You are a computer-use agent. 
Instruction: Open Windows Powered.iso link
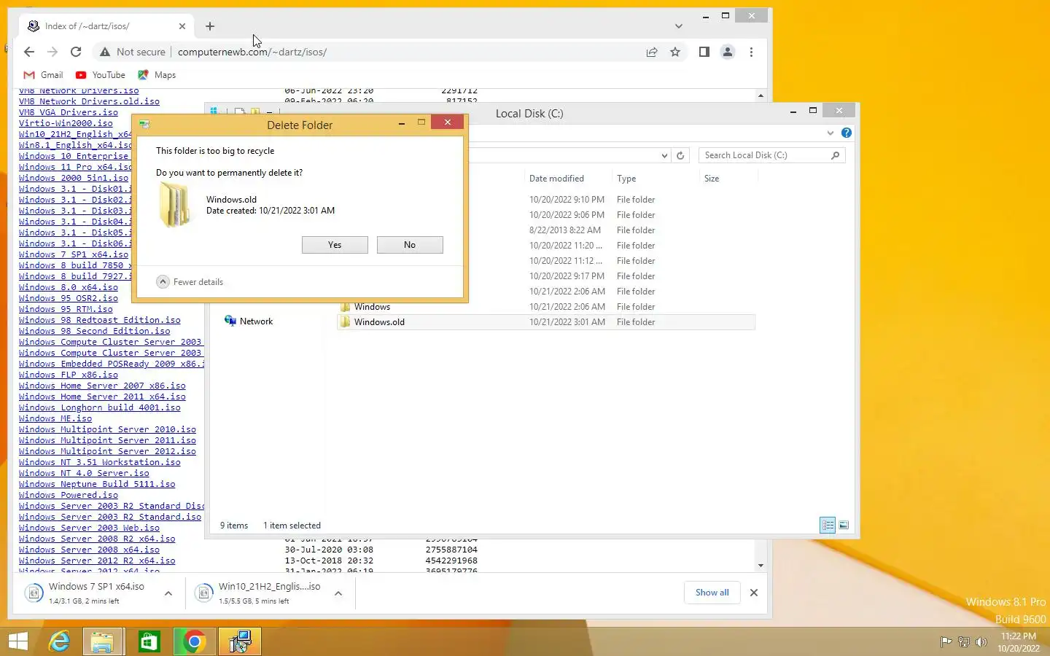69,495
